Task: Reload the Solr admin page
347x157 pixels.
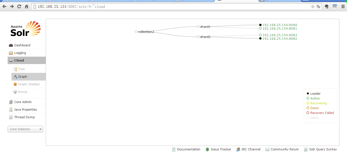Action: coord(19,7)
